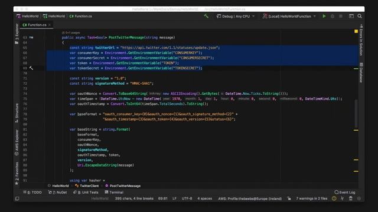Click the HelloWorld project breadcrumb in navigation bar
Screen dimensions: 378x212
(54, 16)
